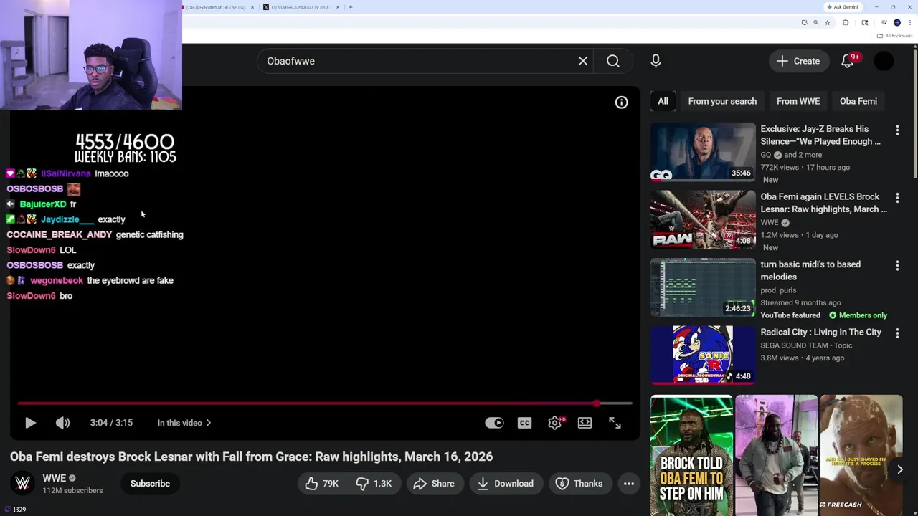Play the paused WWE video

click(30, 423)
